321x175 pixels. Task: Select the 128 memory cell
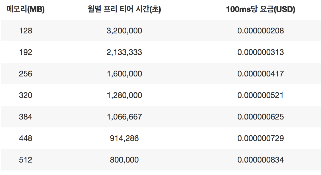tap(26, 31)
